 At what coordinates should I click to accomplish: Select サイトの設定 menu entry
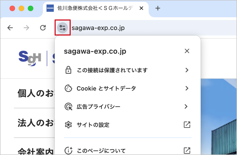[x=128, y=125]
